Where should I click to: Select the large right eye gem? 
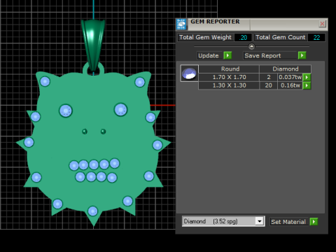point(120,109)
